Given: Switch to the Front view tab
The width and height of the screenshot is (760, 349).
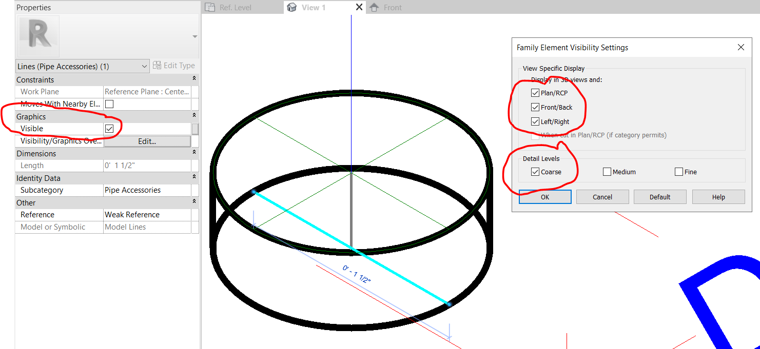Looking at the screenshot, I should [386, 7].
